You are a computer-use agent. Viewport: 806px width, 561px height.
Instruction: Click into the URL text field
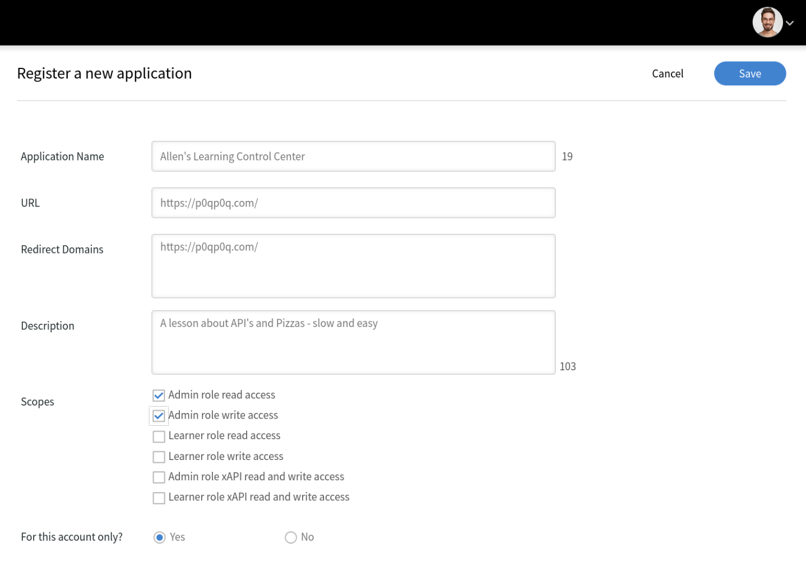coord(353,203)
